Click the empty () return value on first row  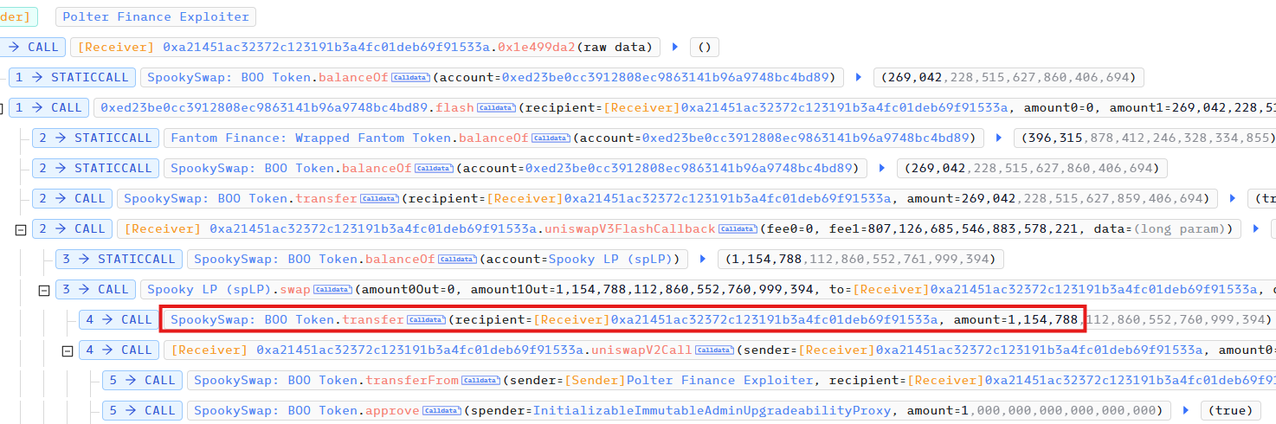[705, 47]
